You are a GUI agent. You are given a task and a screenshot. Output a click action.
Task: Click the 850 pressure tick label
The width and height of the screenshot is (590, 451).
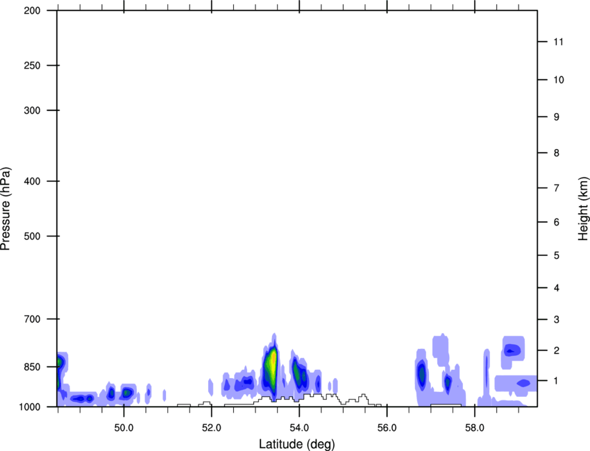pos(32,367)
